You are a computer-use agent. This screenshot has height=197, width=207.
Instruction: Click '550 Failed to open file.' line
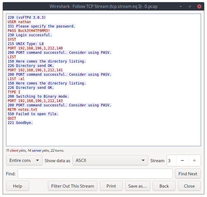click(33, 114)
